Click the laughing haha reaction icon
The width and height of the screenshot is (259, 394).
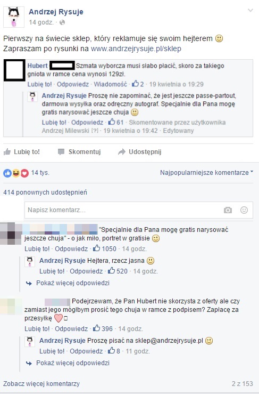(x=16, y=173)
